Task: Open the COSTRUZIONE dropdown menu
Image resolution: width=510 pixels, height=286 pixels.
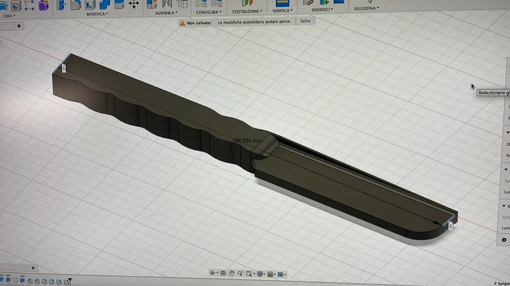Action: [247, 11]
